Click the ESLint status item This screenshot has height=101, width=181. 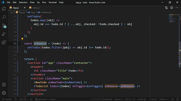pyautogui.click(x=153, y=99)
